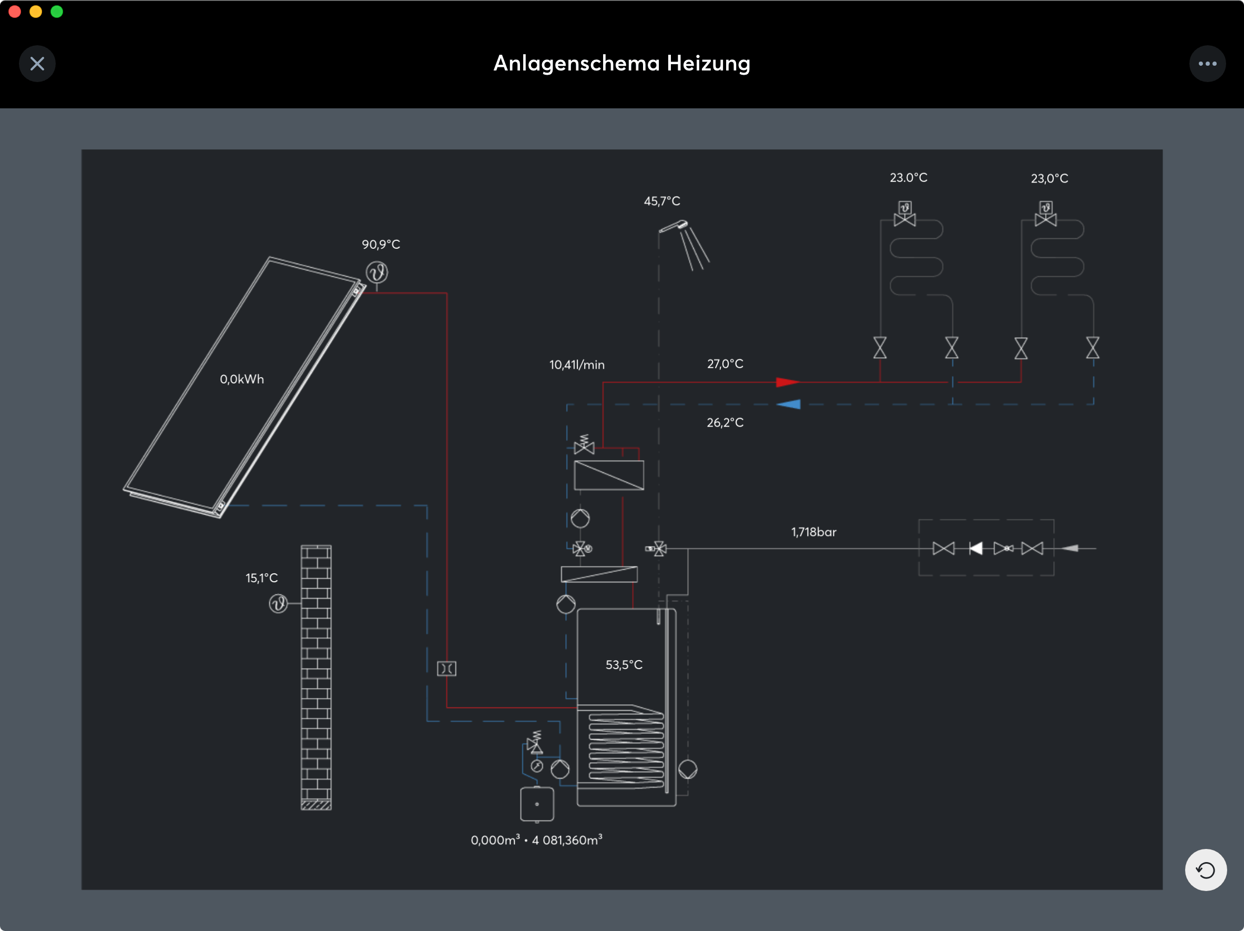Click the 1,718bar pressure value
The image size is (1244, 931).
[x=813, y=532]
